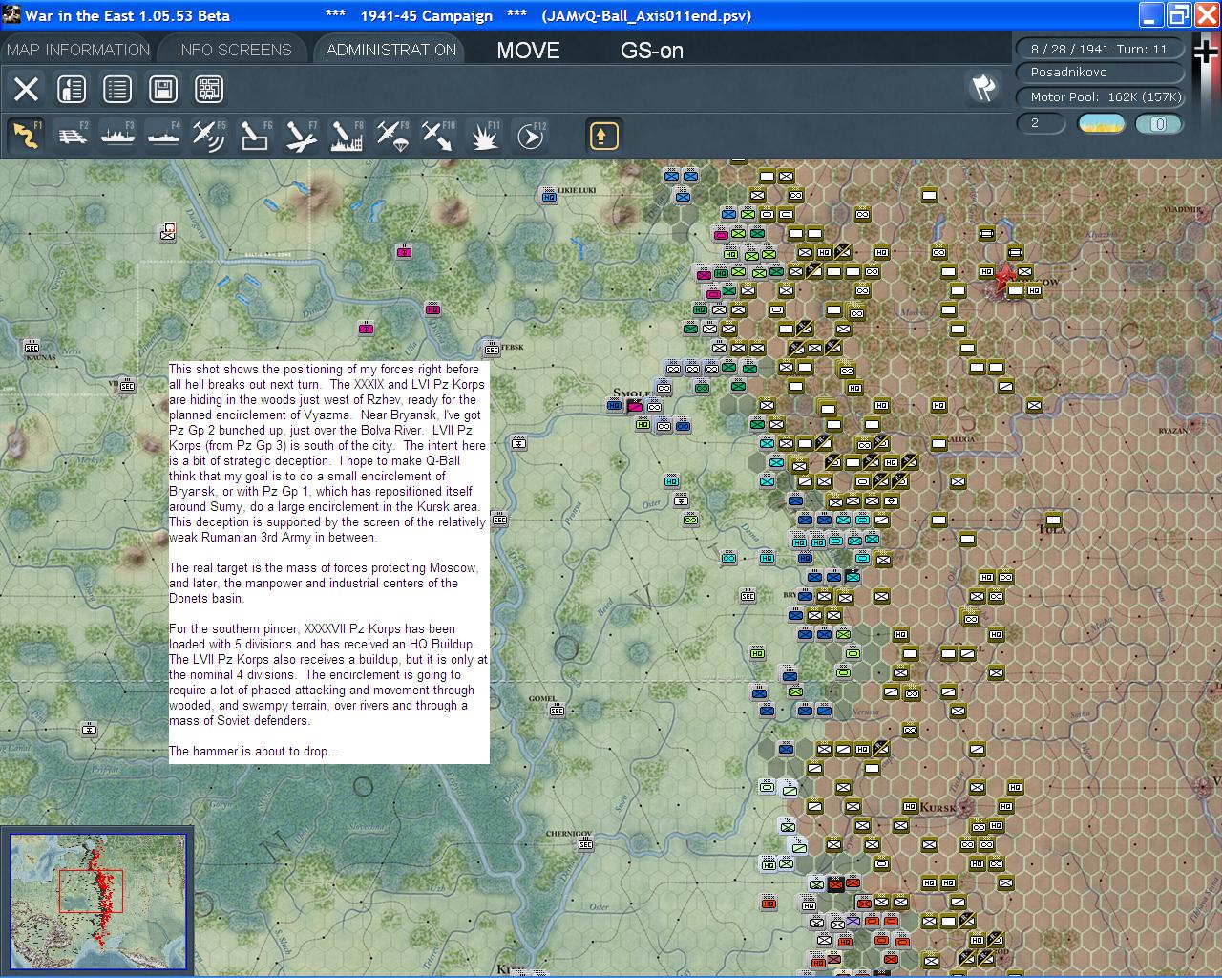The image size is (1222, 978).
Task: Click the floppy disk save game icon
Action: click(x=163, y=90)
